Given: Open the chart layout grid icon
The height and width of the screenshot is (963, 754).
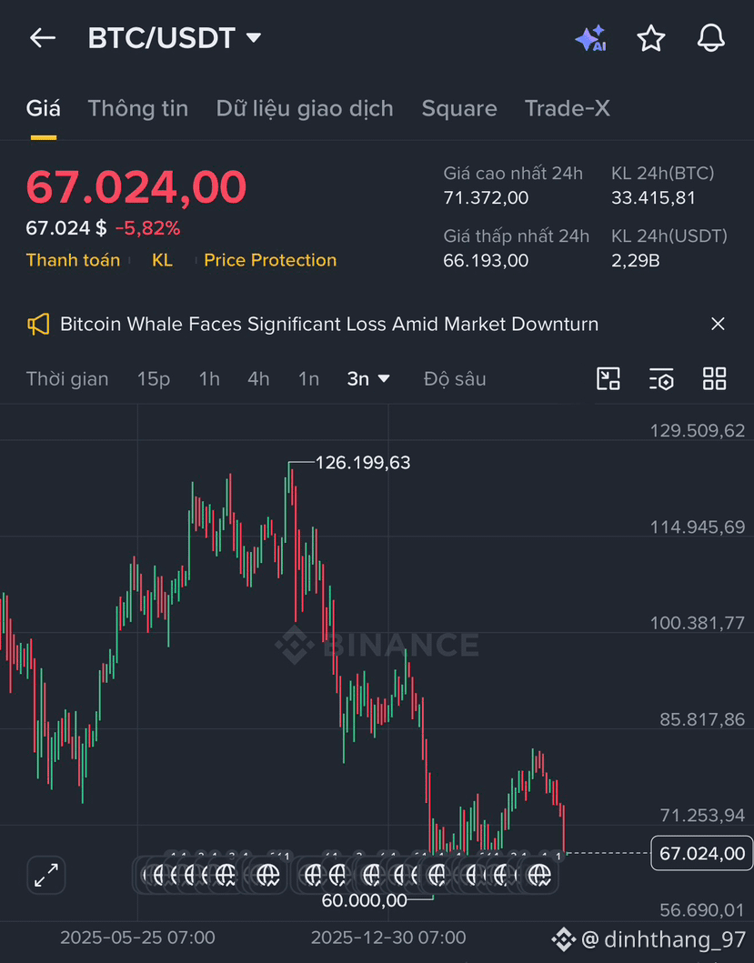Looking at the screenshot, I should (x=714, y=379).
